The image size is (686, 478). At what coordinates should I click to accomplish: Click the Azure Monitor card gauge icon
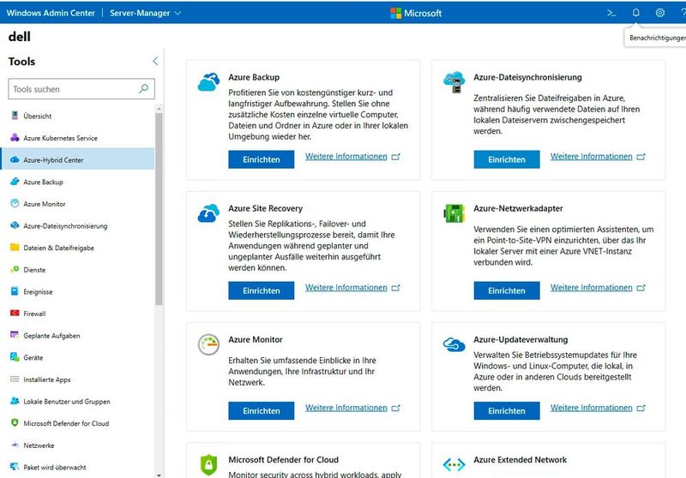[208, 344]
